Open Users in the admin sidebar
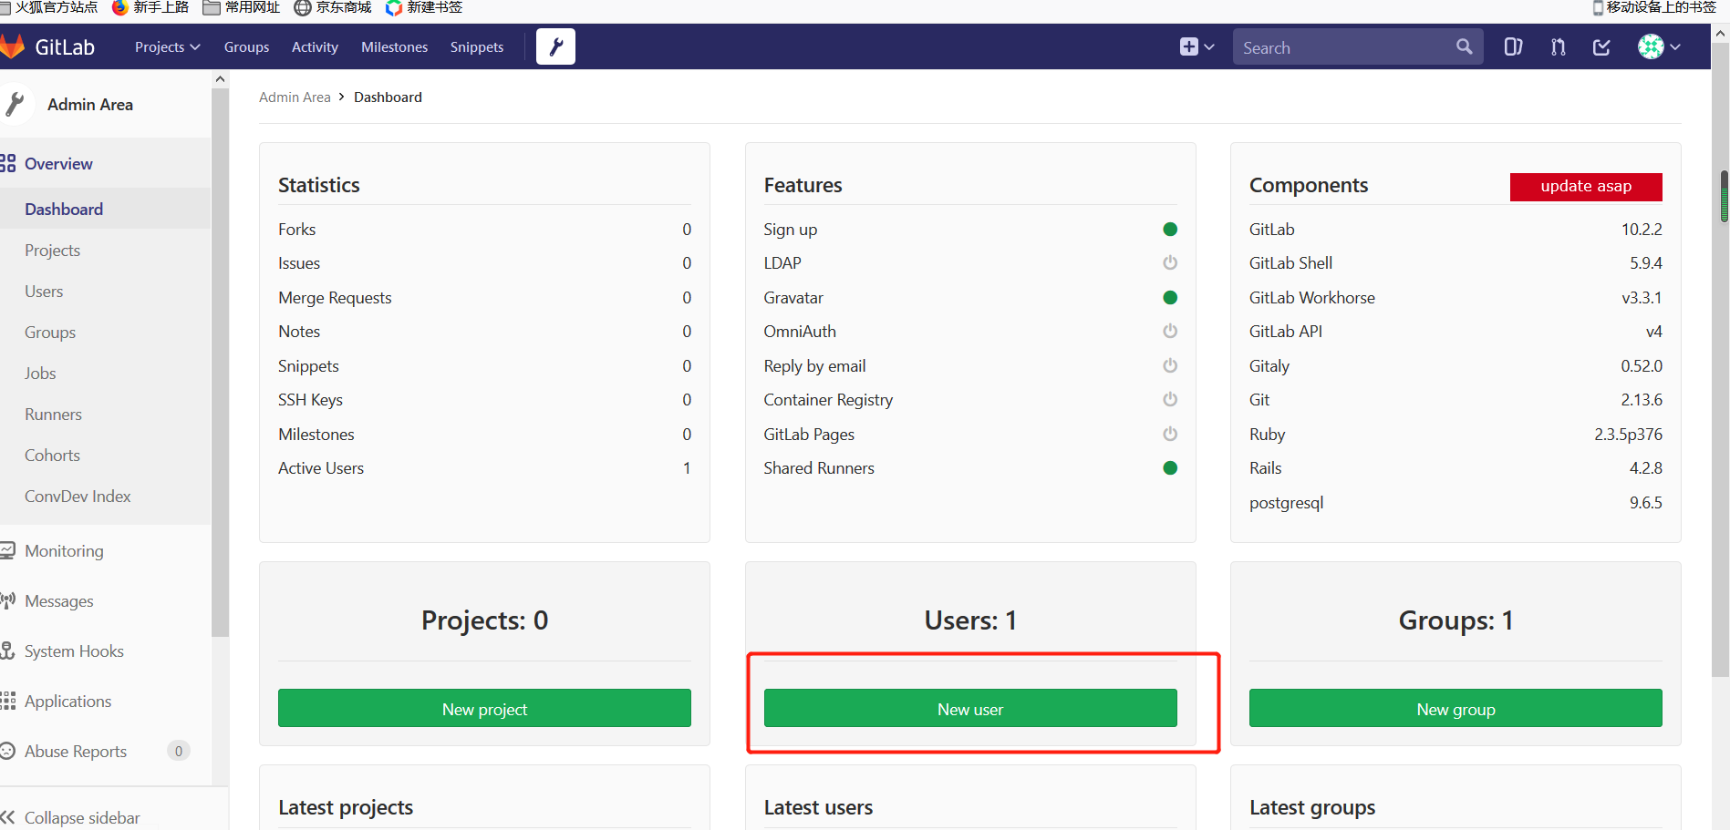Image resolution: width=1730 pixels, height=830 pixels. pos(44,292)
